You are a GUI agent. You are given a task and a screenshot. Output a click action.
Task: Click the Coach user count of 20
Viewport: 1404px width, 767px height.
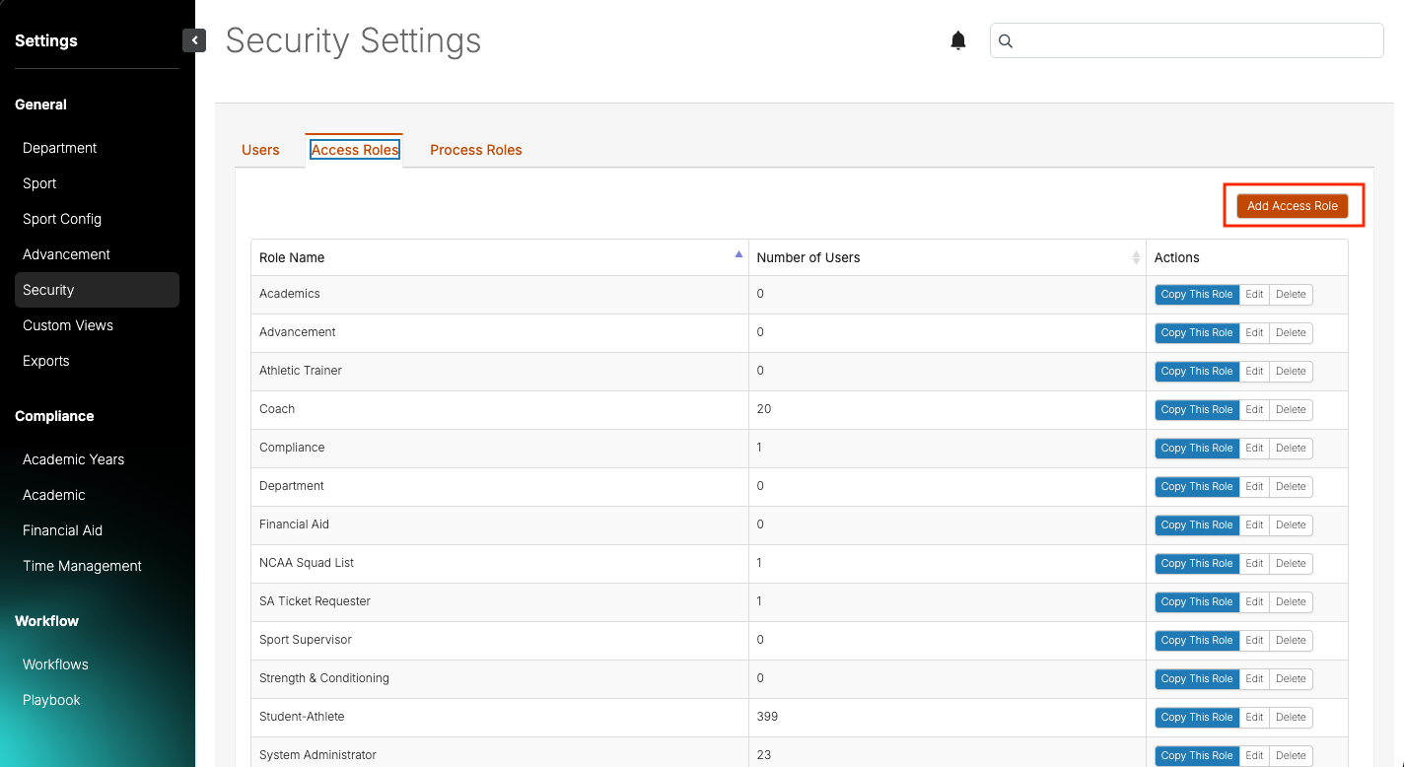pos(764,409)
